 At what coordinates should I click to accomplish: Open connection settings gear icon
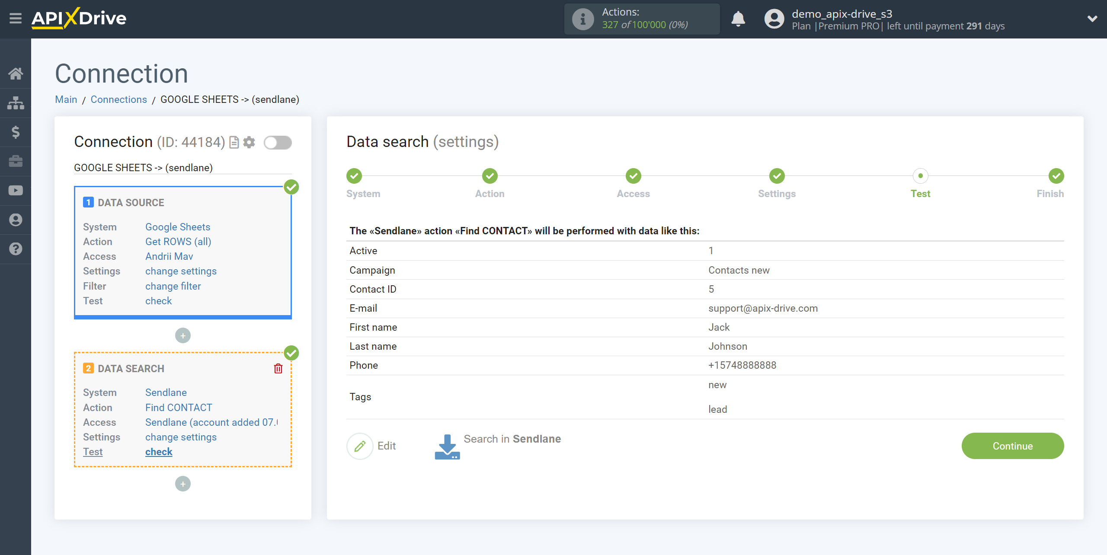pyautogui.click(x=249, y=142)
